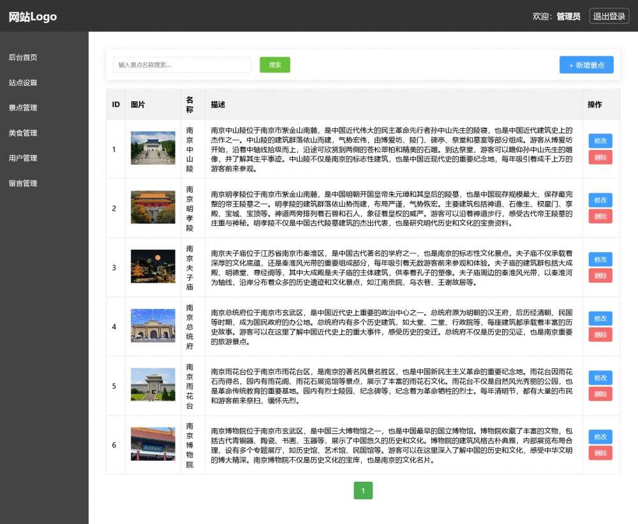Delete the 南京雨花台 row
The width and height of the screenshot is (638, 524).
coord(600,394)
